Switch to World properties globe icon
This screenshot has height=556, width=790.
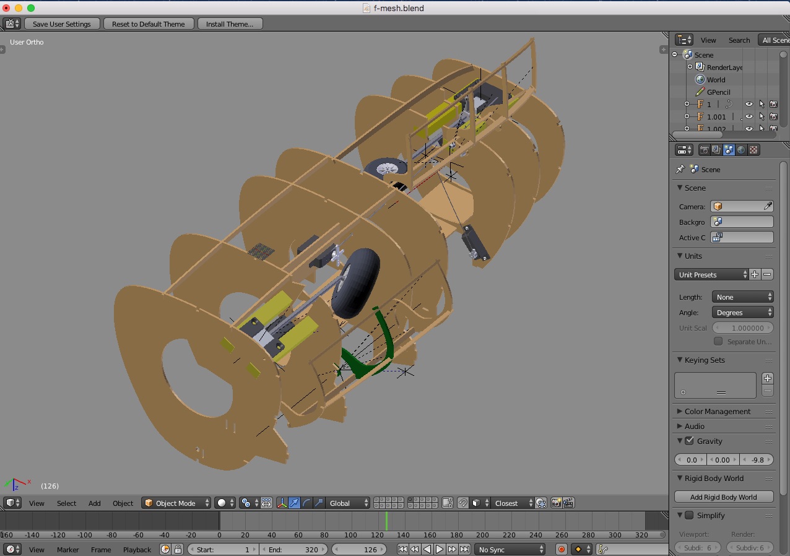click(741, 150)
